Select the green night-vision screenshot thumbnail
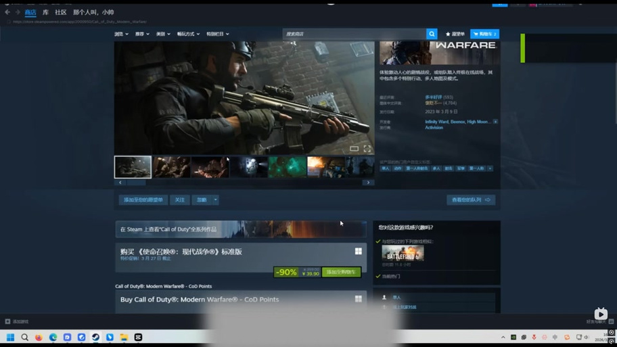The height and width of the screenshot is (347, 617). click(288, 167)
